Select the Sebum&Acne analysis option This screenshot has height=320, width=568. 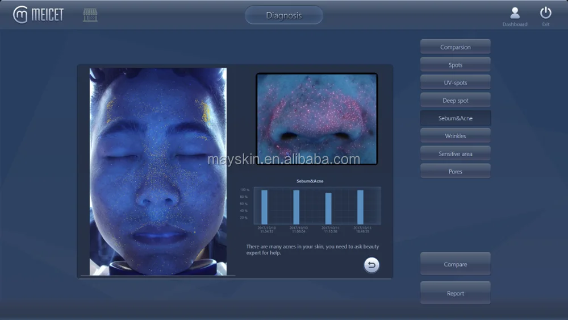tap(456, 118)
